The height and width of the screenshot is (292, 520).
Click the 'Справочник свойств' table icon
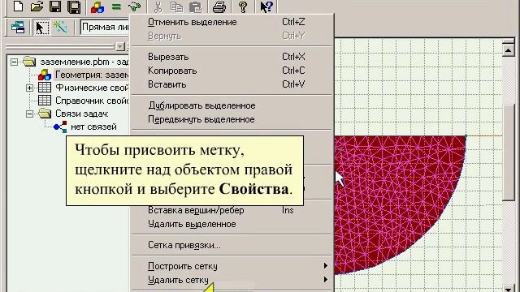click(45, 101)
